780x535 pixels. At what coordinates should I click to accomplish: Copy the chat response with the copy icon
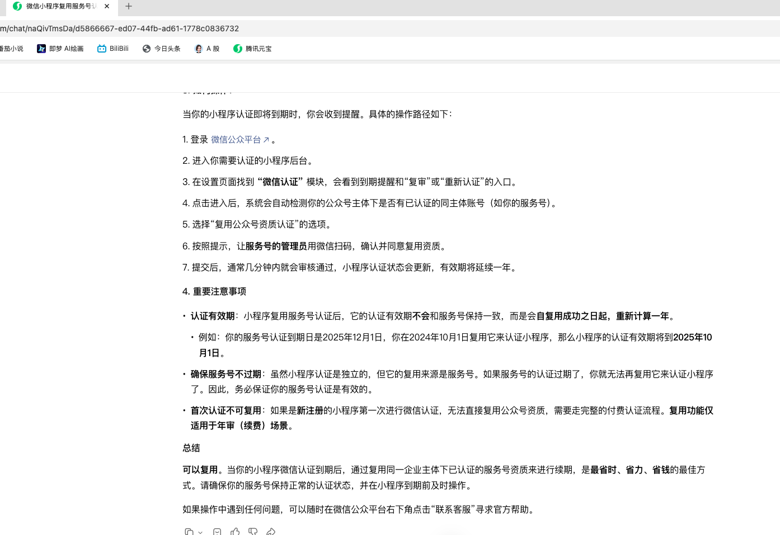(189, 532)
